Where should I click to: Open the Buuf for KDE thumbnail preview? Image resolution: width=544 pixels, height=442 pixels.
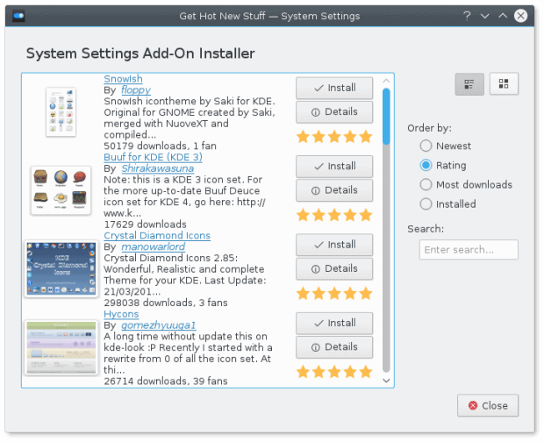click(61, 190)
